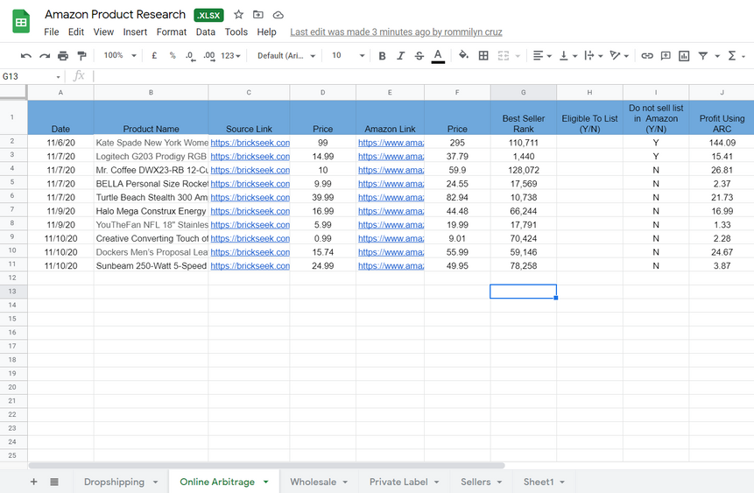This screenshot has height=493, width=754.
Task: Open the font size dropdown
Action: point(349,56)
